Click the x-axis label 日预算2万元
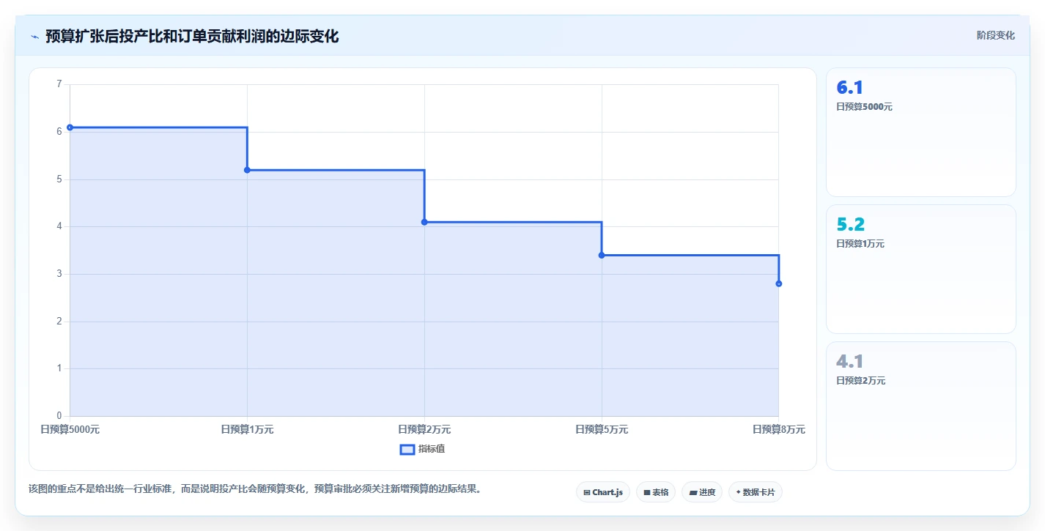The height and width of the screenshot is (531, 1045). 424,429
